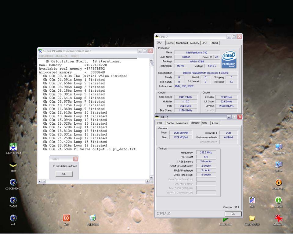
Task: Open the green everest desktop icon
Action: 279,200
